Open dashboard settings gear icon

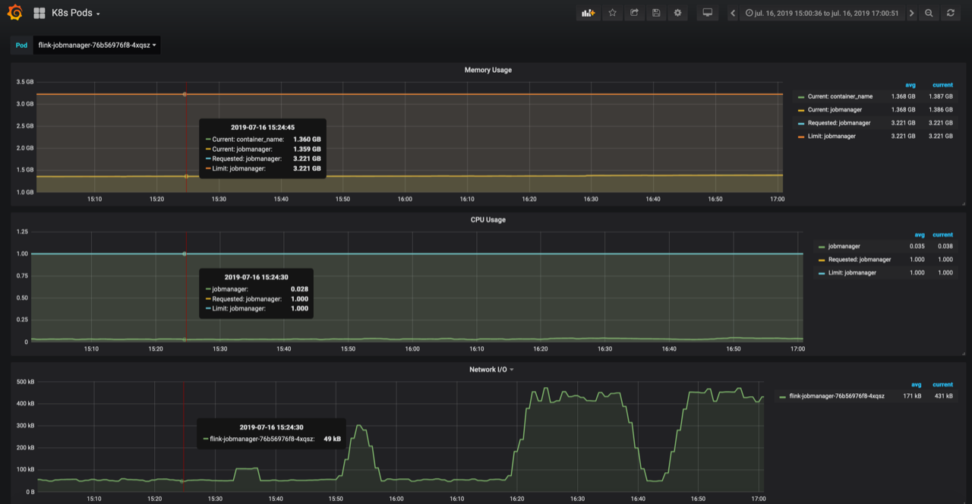point(677,13)
